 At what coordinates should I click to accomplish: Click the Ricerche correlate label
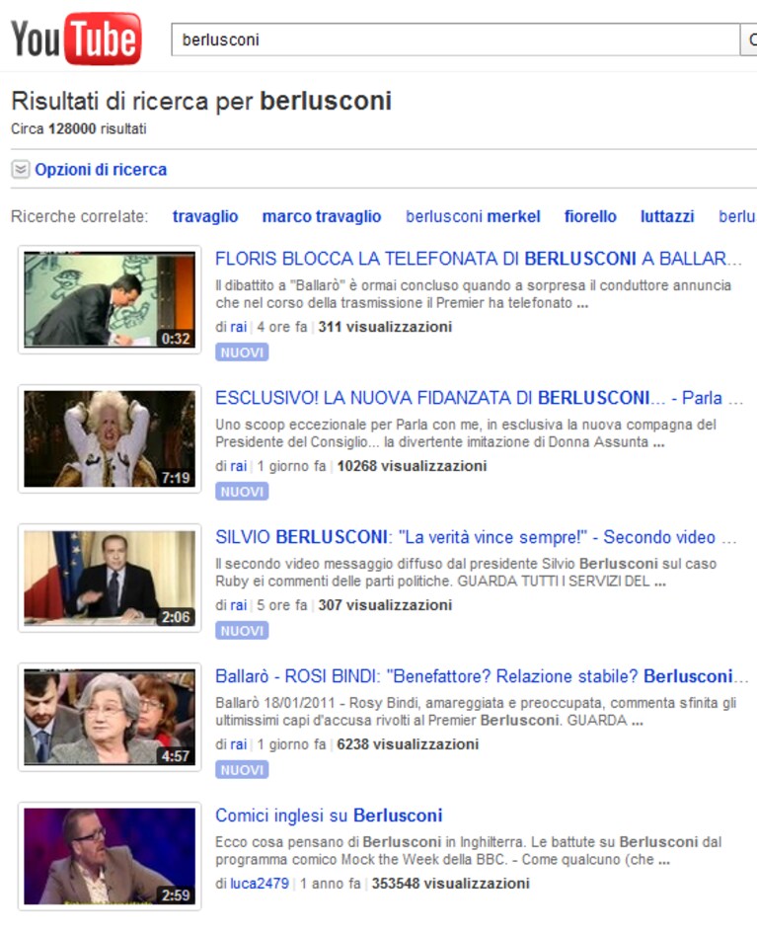point(79,216)
